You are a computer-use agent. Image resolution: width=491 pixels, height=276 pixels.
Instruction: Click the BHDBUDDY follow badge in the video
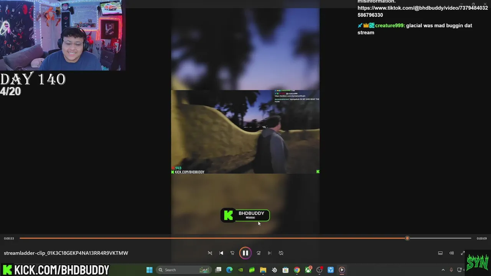[x=245, y=215]
